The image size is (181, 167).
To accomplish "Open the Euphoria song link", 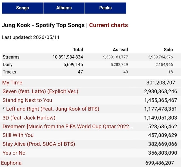I will pos(11,163).
